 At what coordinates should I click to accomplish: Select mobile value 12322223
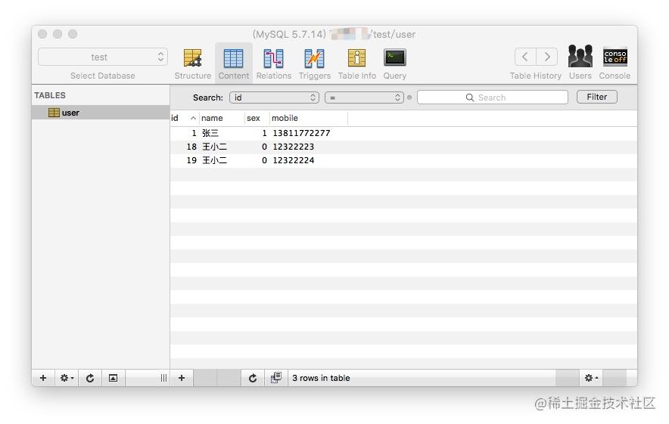tap(293, 147)
